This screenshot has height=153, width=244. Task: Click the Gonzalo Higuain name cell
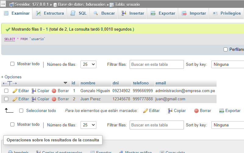[95, 91]
